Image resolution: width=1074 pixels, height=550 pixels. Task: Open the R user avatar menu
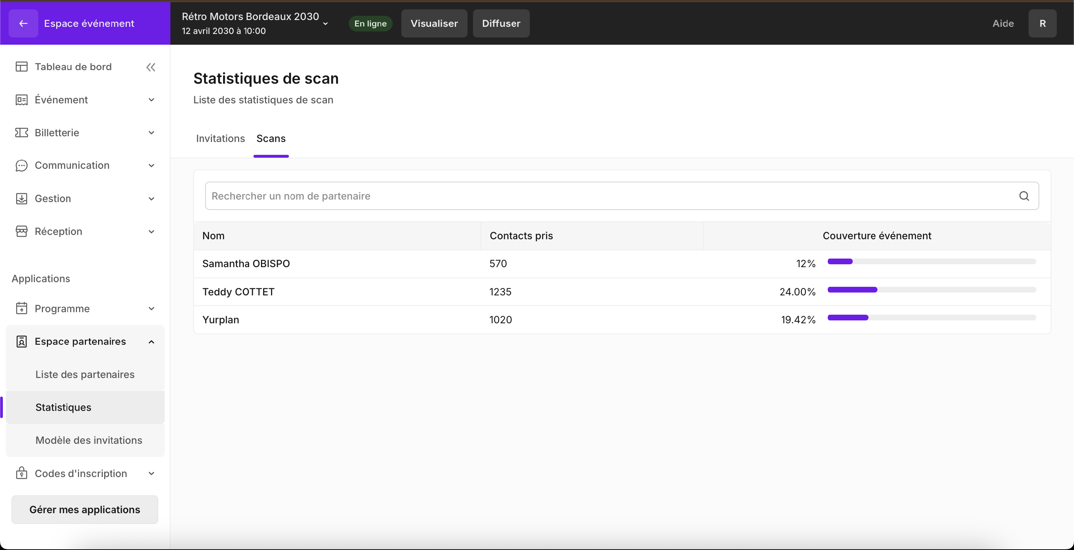pos(1042,23)
